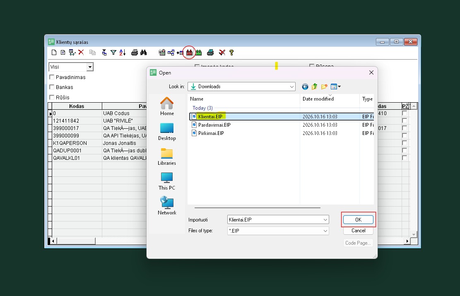Create a new blank client record
This screenshot has width=460, height=296.
pyautogui.click(x=54, y=53)
